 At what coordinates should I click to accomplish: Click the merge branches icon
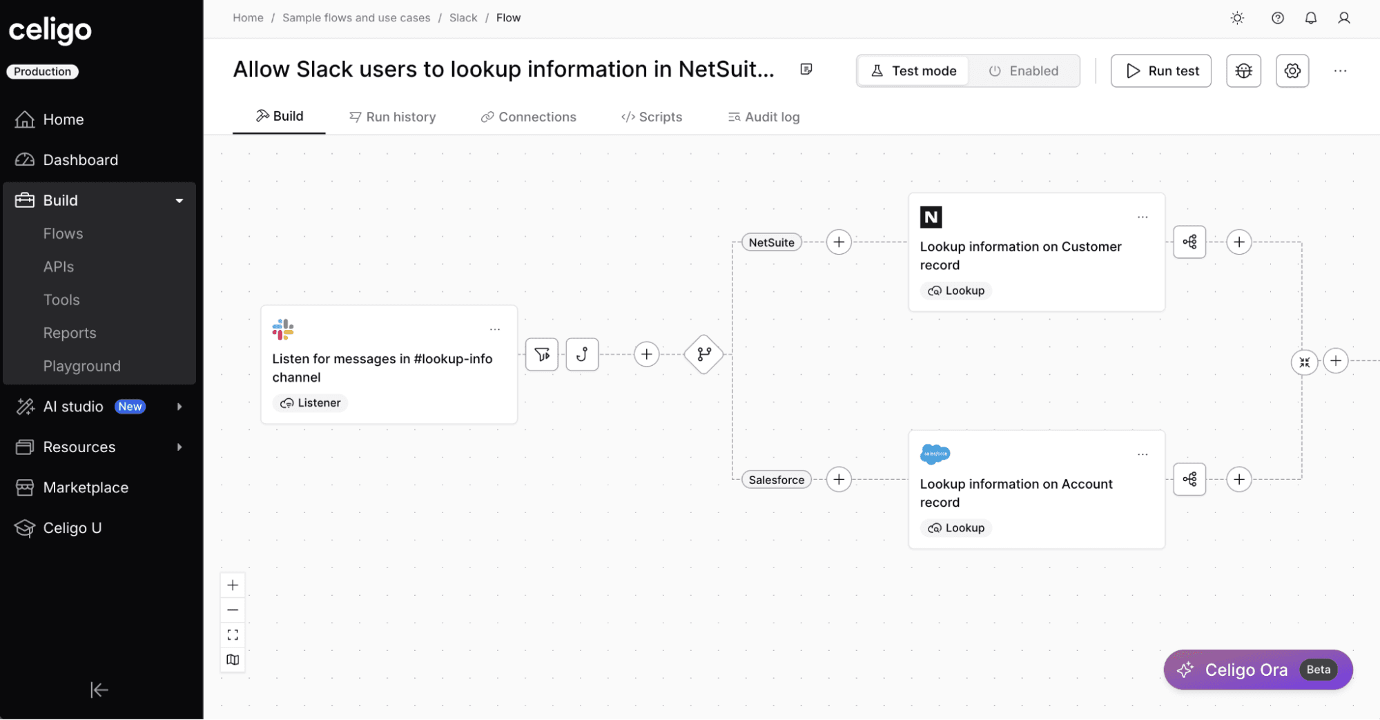1304,362
